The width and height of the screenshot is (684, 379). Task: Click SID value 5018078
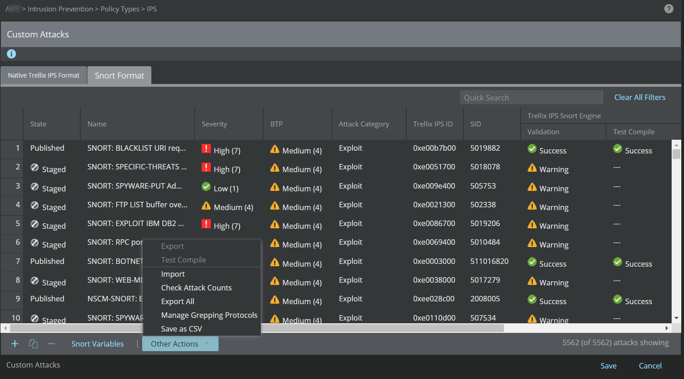(x=485, y=167)
